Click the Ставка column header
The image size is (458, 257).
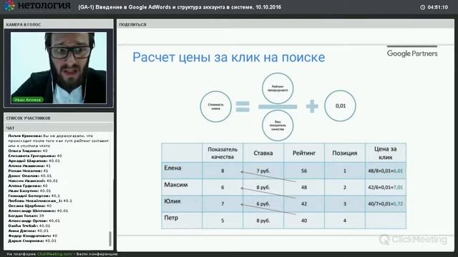(263, 153)
